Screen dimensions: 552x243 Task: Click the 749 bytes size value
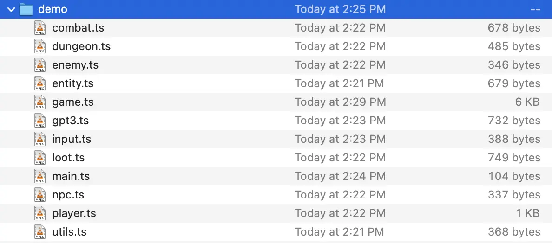pyautogui.click(x=514, y=158)
